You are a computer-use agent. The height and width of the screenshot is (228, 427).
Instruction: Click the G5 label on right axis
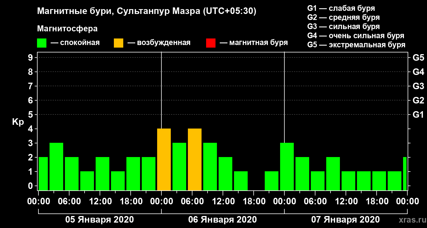tap(418, 58)
